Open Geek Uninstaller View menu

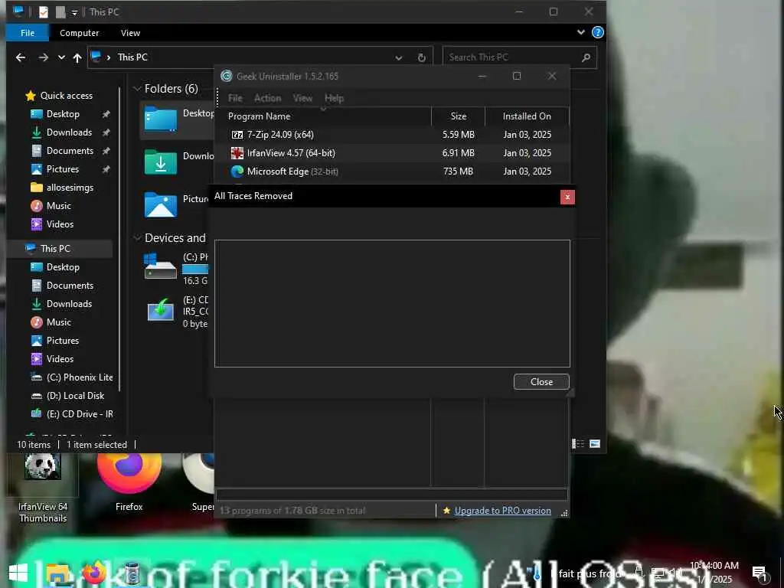302,98
